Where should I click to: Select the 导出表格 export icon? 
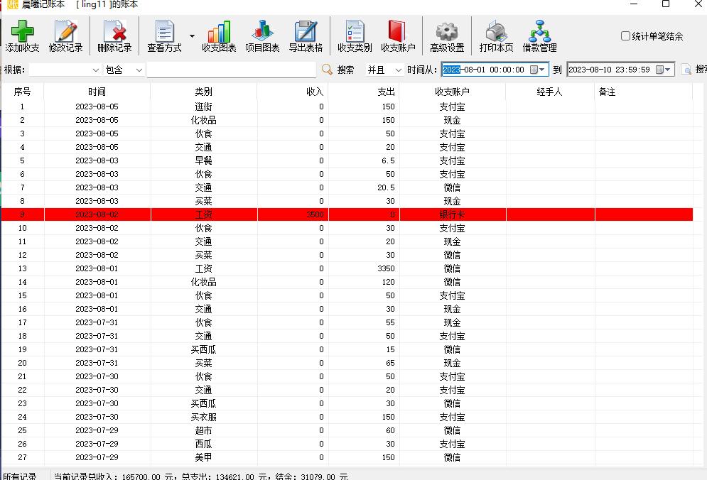[x=307, y=34]
